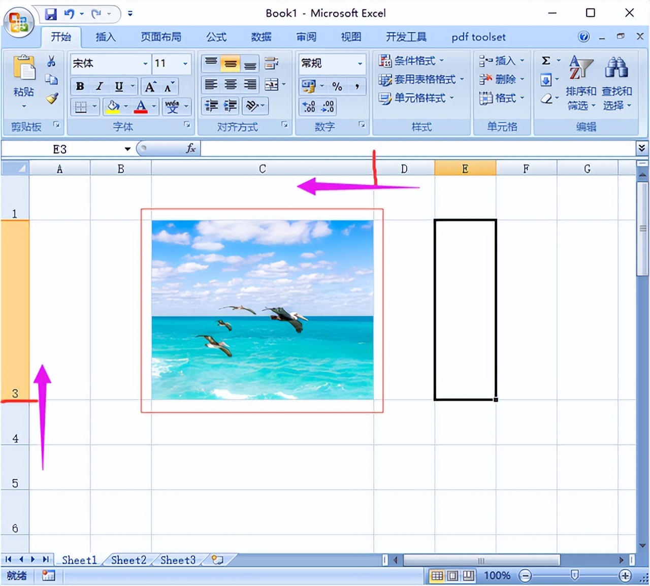Screen dimensions: 650x586
Task: Open Find and Select binoculars tool
Action: click(x=616, y=69)
